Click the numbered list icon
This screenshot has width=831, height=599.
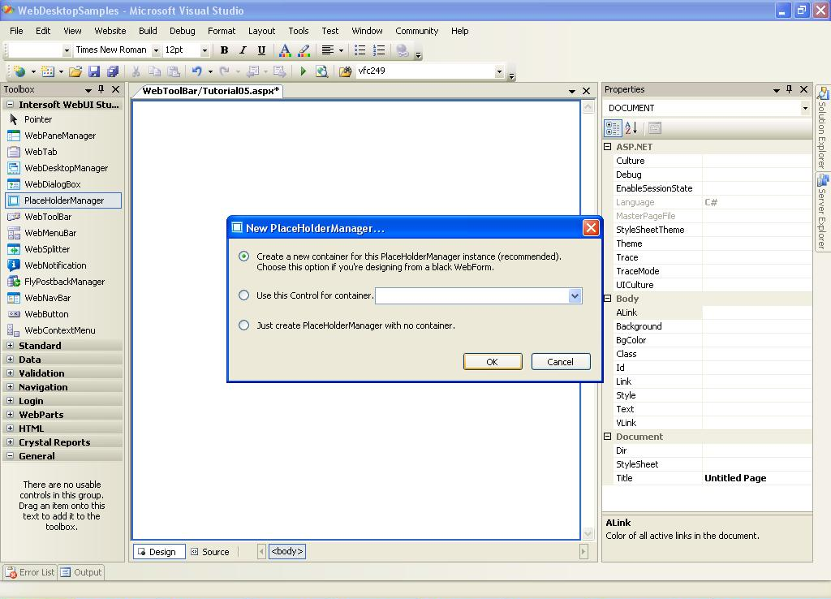[379, 50]
